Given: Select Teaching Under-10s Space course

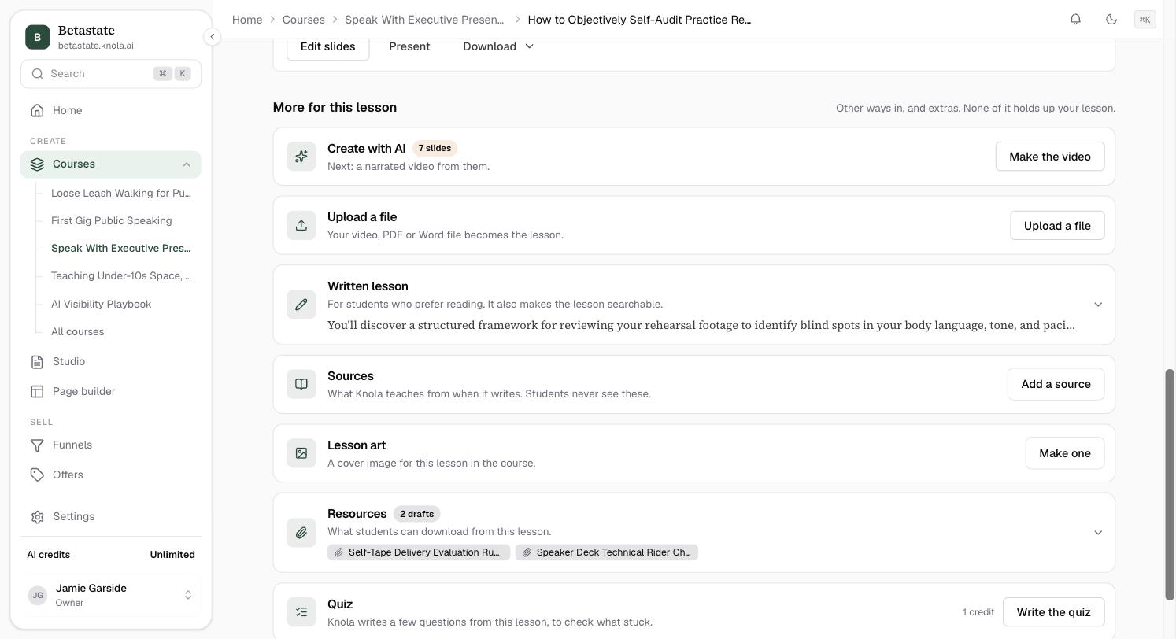Looking at the screenshot, I should tap(121, 275).
